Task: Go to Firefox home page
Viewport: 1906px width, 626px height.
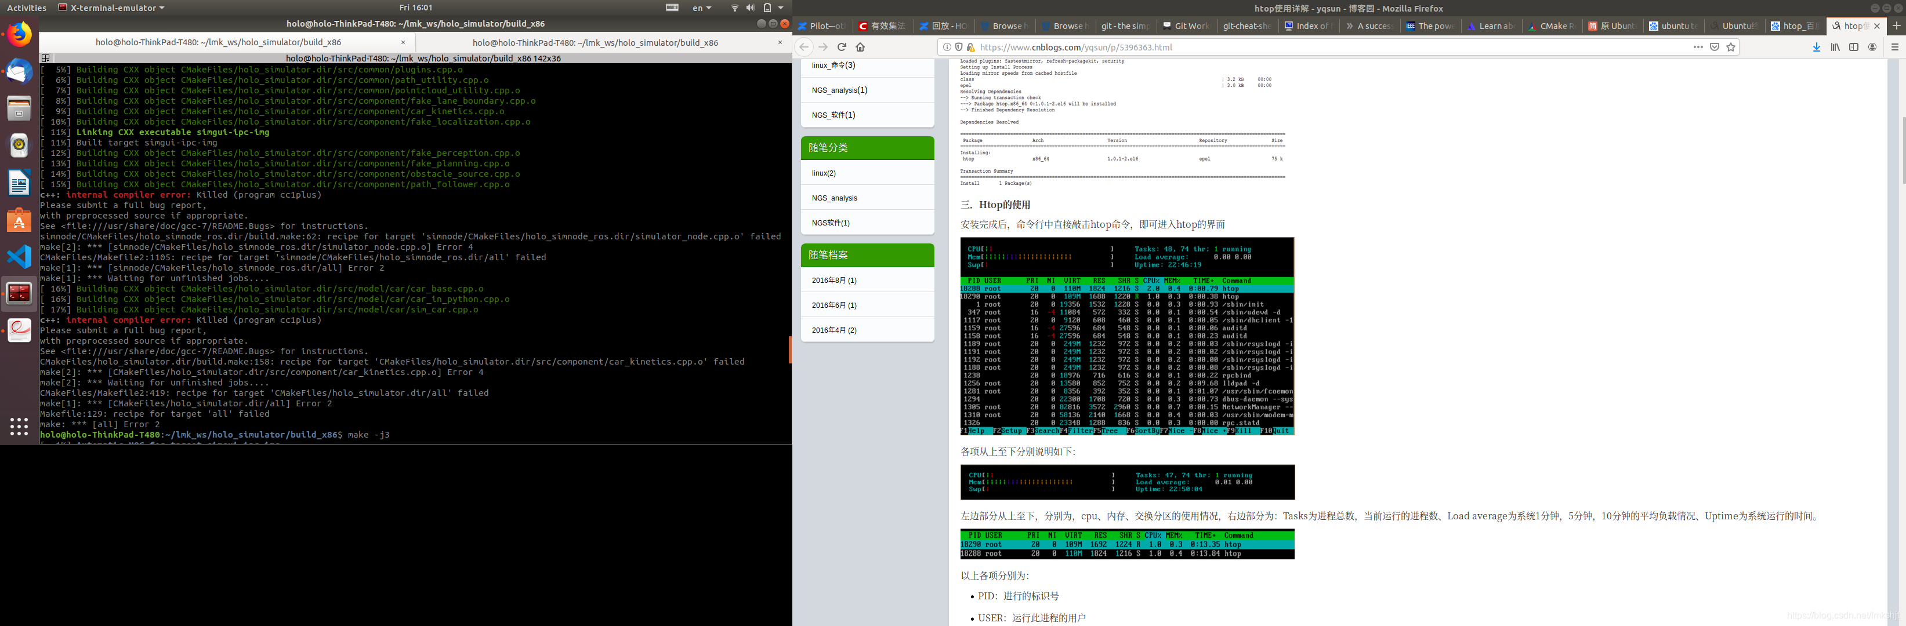Action: [x=860, y=46]
